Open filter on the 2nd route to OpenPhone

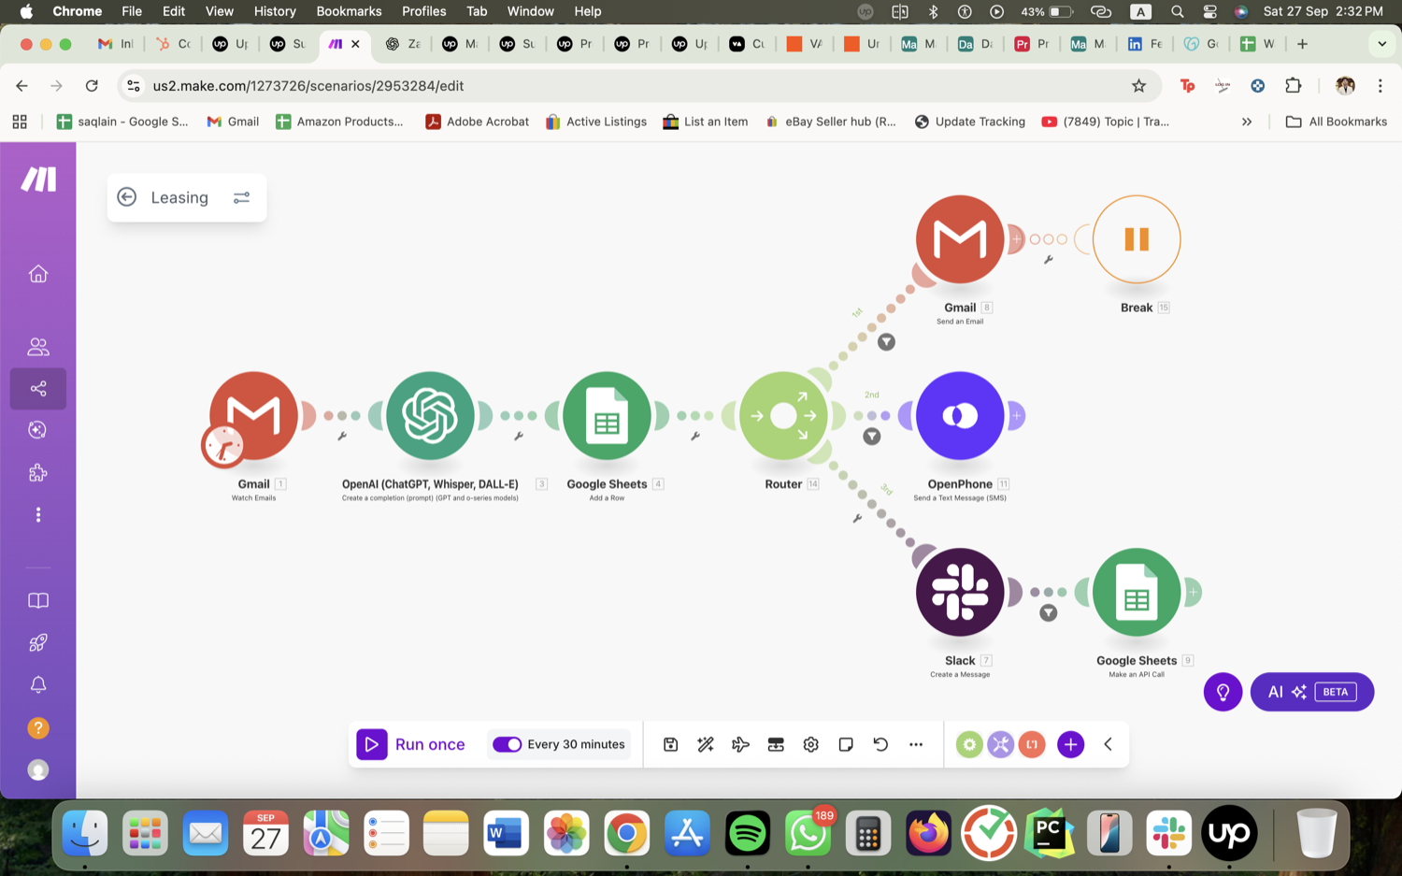coord(871,437)
